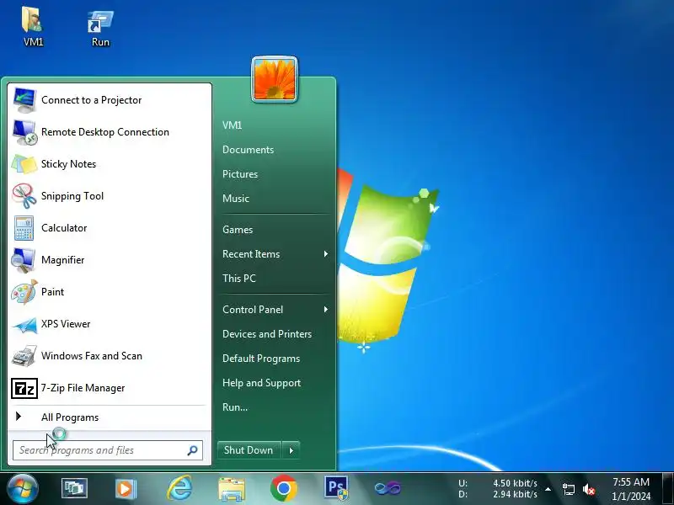Expand Control Panel submenu arrow
This screenshot has height=505, width=674.
(x=326, y=309)
